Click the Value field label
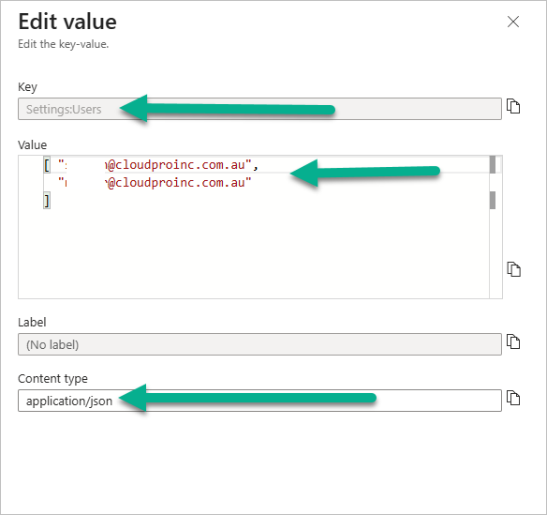The height and width of the screenshot is (515, 547). pos(33,145)
